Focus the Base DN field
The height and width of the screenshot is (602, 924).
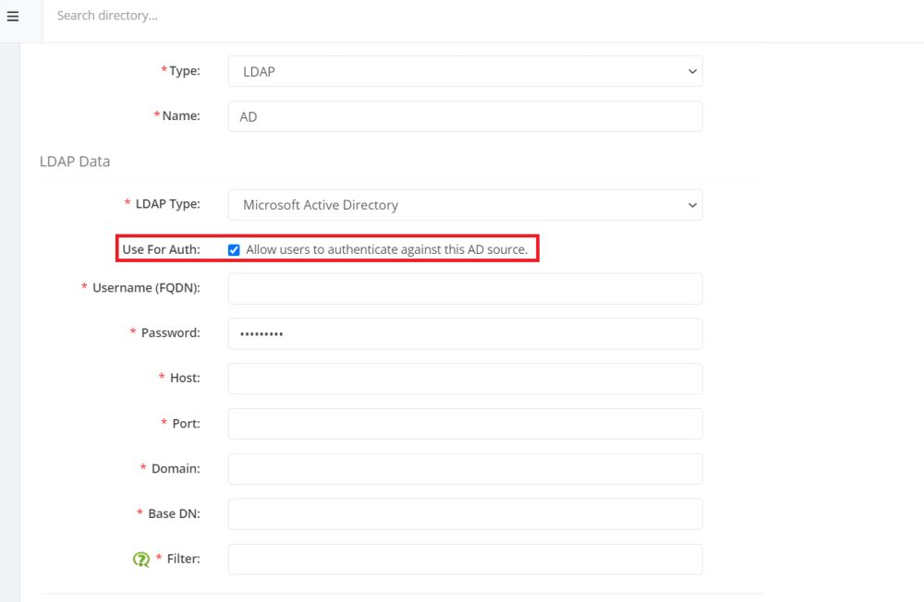point(465,513)
